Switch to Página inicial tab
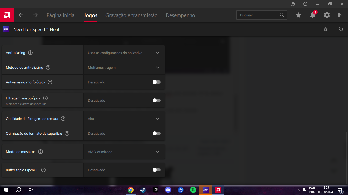 tap(61, 15)
